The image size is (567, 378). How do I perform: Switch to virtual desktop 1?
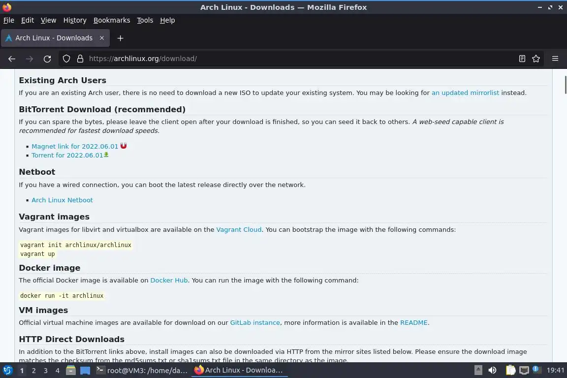(22, 371)
